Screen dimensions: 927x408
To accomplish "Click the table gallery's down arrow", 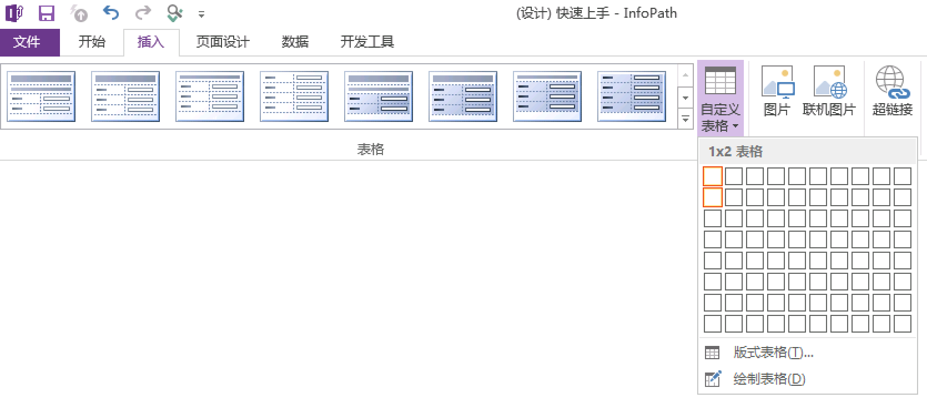I will point(686,98).
